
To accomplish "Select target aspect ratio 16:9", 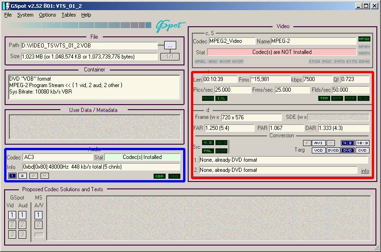I will tap(362, 143).
